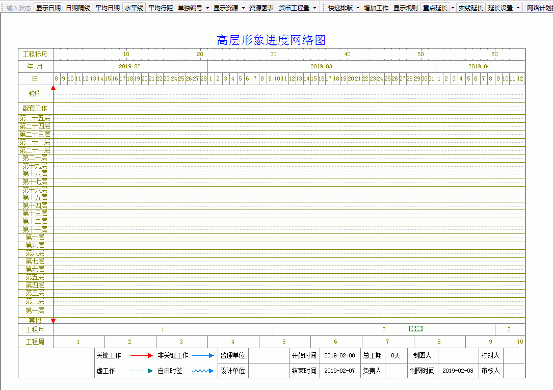Screen dimensions: 553x390
Task: Click the dashed 虚工作 legend arrow
Action: point(141,371)
